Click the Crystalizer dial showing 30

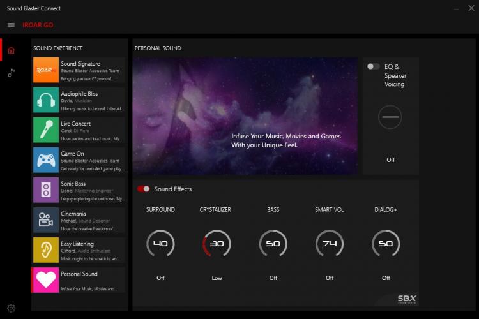(217, 244)
